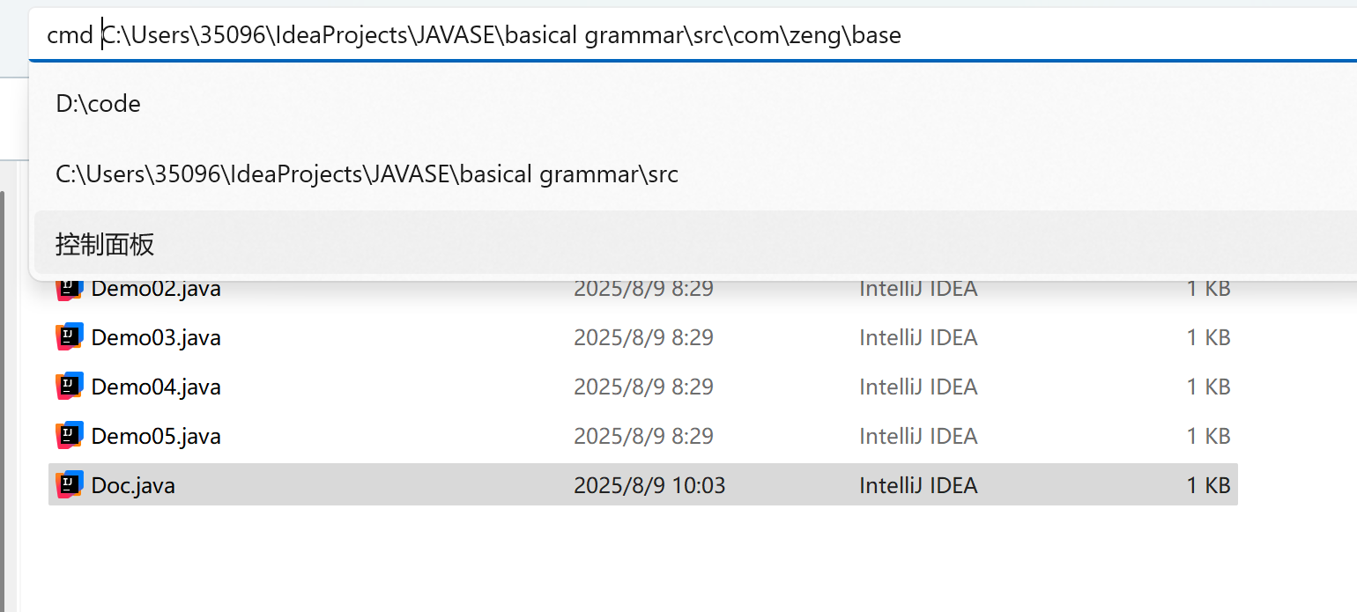The width and height of the screenshot is (1357, 612).
Task: Click the IntelliJ IDEA type label for Demo03.java
Action: coord(918,337)
